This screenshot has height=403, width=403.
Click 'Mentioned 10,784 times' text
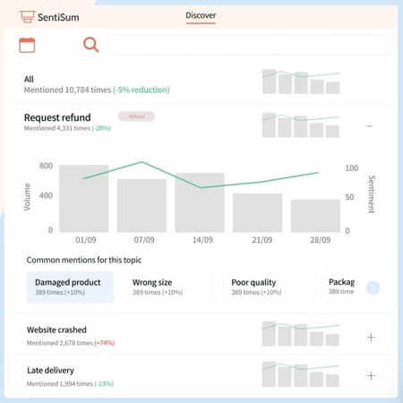pos(67,90)
